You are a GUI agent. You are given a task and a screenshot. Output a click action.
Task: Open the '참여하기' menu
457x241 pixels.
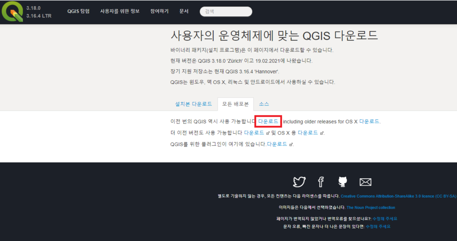coord(159,11)
